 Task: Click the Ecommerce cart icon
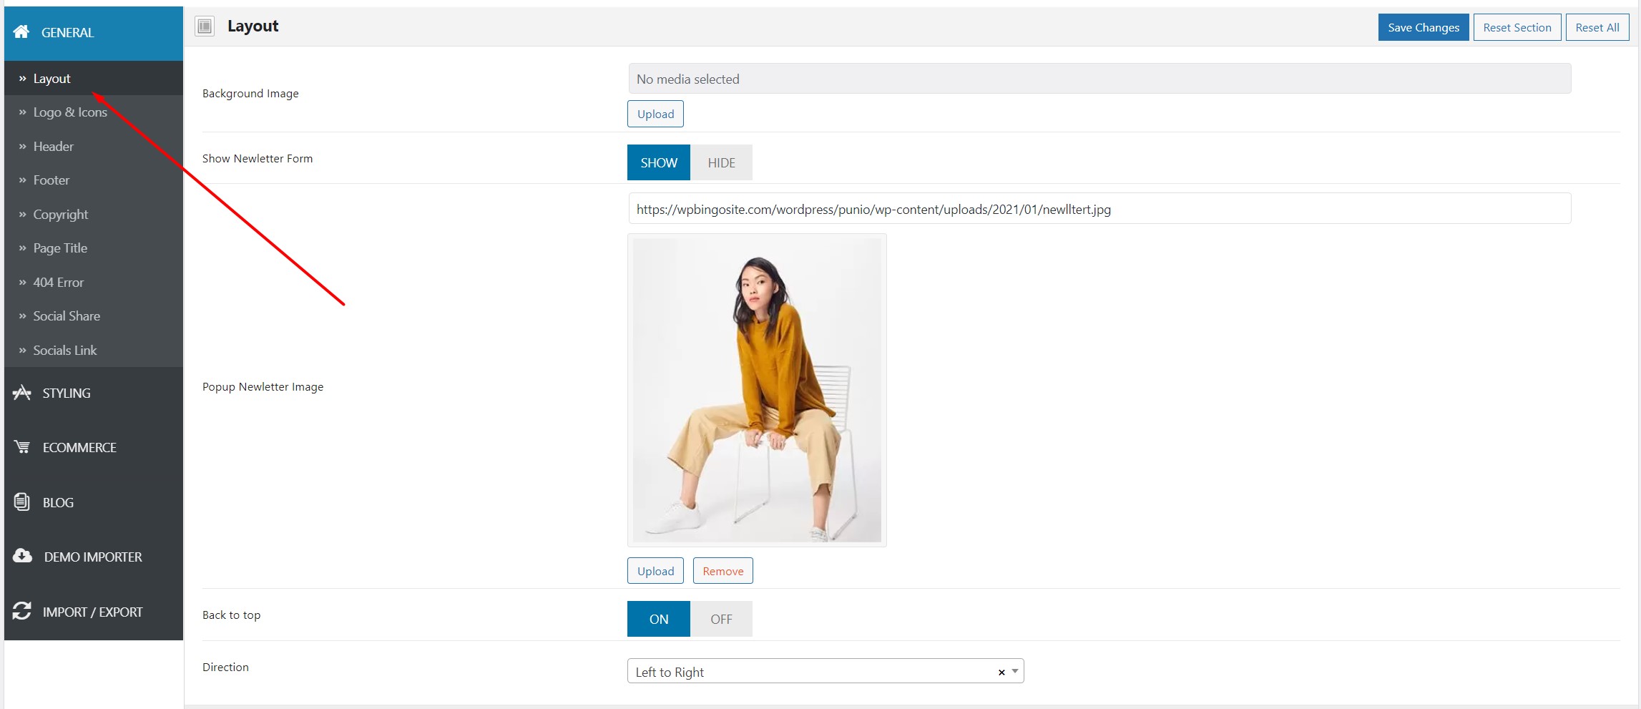(22, 447)
